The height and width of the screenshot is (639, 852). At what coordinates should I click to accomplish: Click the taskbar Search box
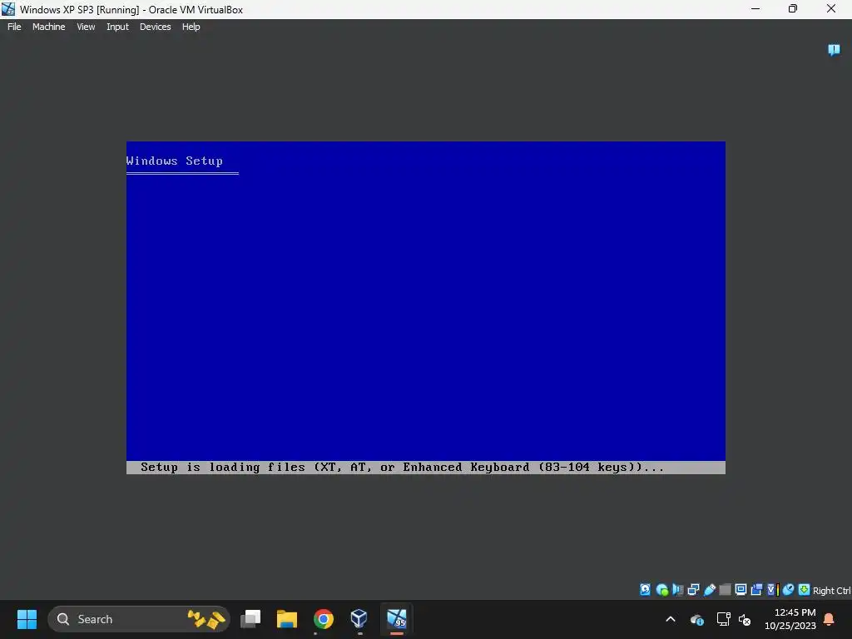(139, 619)
